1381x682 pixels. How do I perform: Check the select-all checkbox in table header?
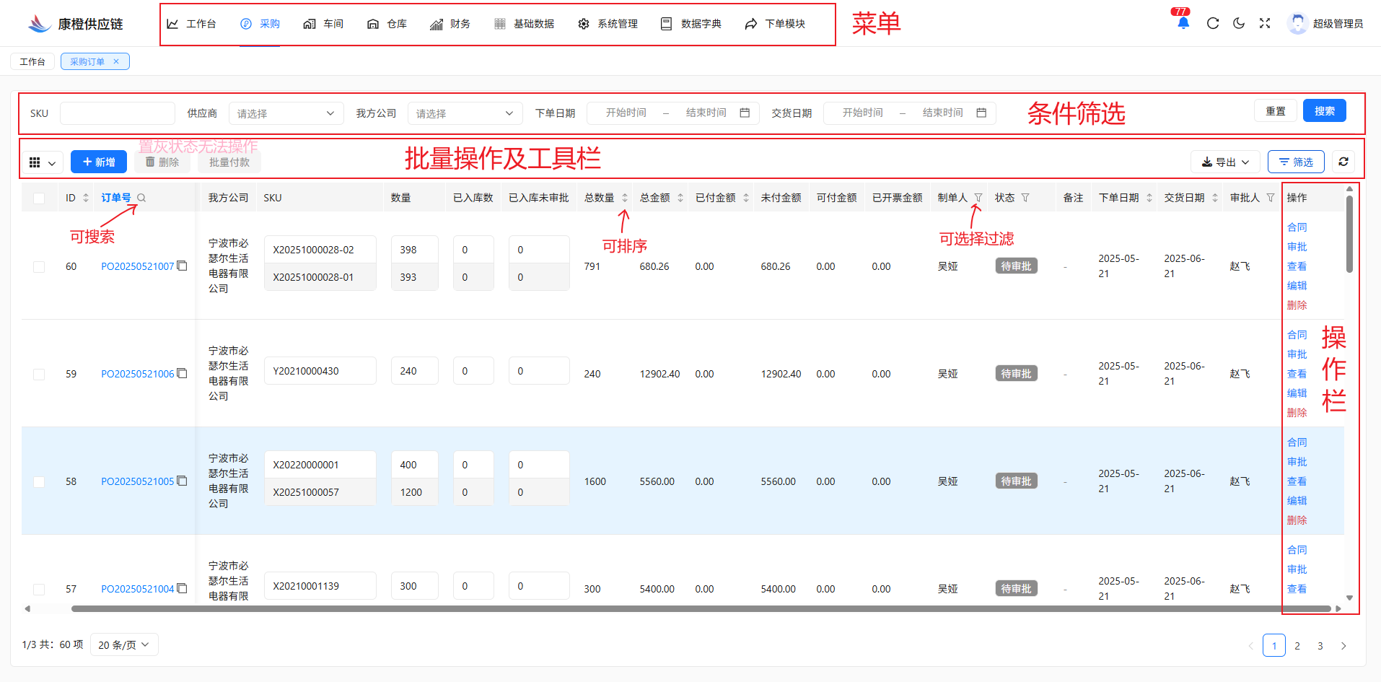[39, 196]
